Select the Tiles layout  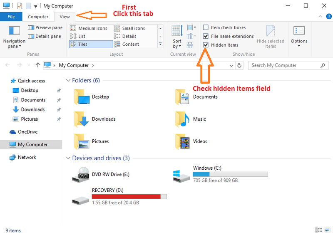91,44
